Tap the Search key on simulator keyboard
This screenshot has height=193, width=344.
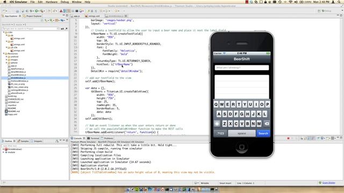263,133
